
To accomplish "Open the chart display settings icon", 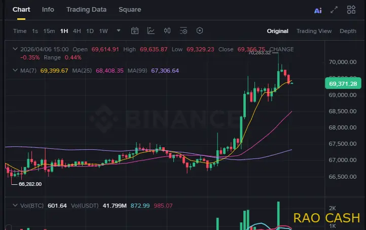I will coord(184,31).
